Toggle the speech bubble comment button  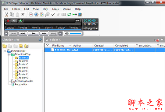14,21
